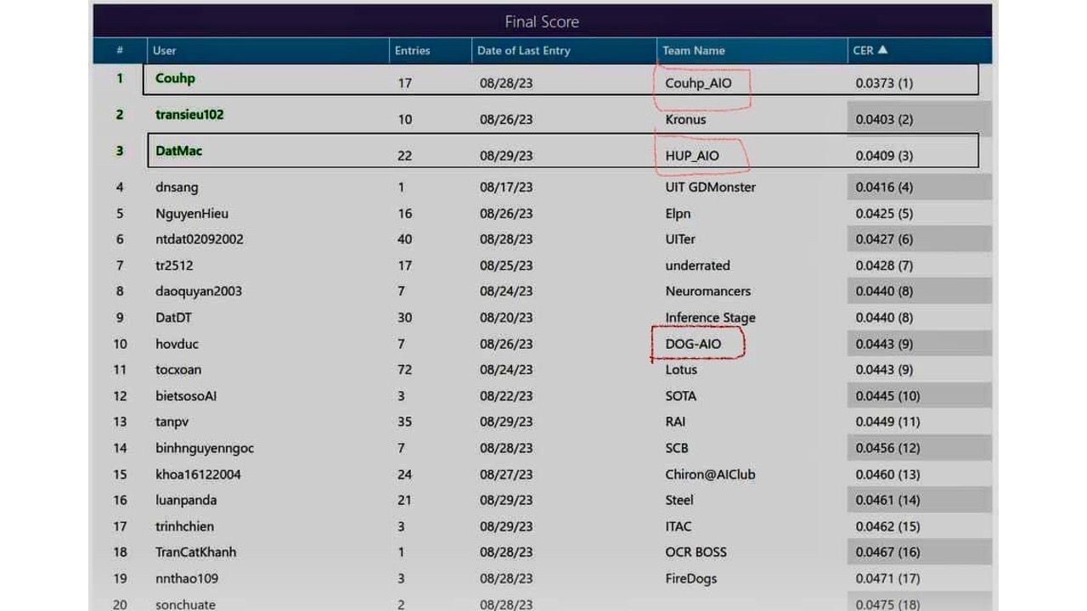Click the entries count 72 for tocxoan

click(x=405, y=369)
